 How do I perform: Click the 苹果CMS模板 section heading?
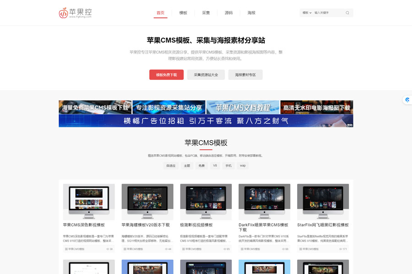pos(206,143)
